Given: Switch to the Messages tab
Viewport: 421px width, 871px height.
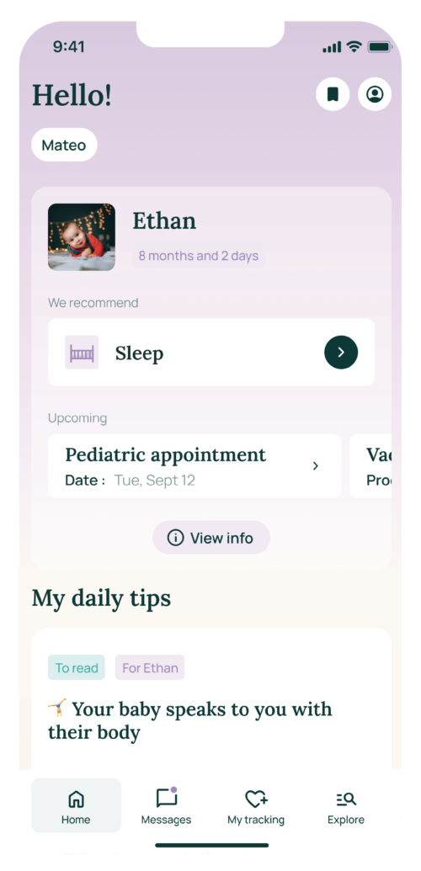Looking at the screenshot, I should tap(166, 805).
